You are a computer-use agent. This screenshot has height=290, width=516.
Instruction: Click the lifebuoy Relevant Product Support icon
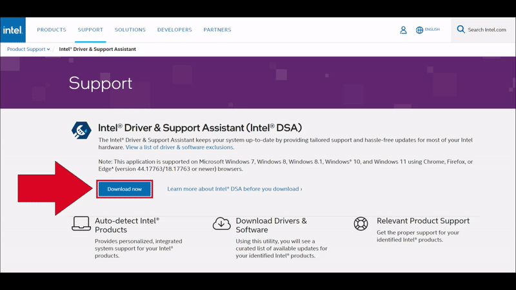pyautogui.click(x=361, y=224)
